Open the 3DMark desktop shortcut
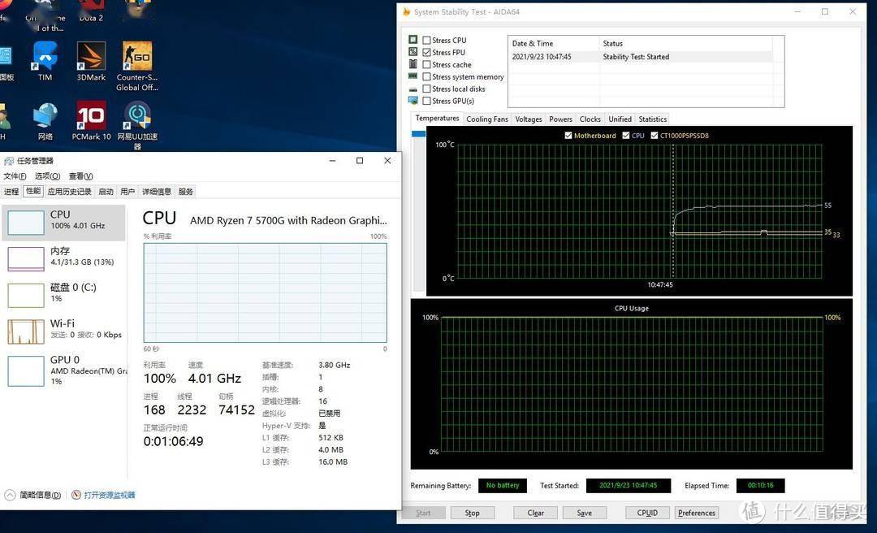877x533 pixels. point(91,58)
